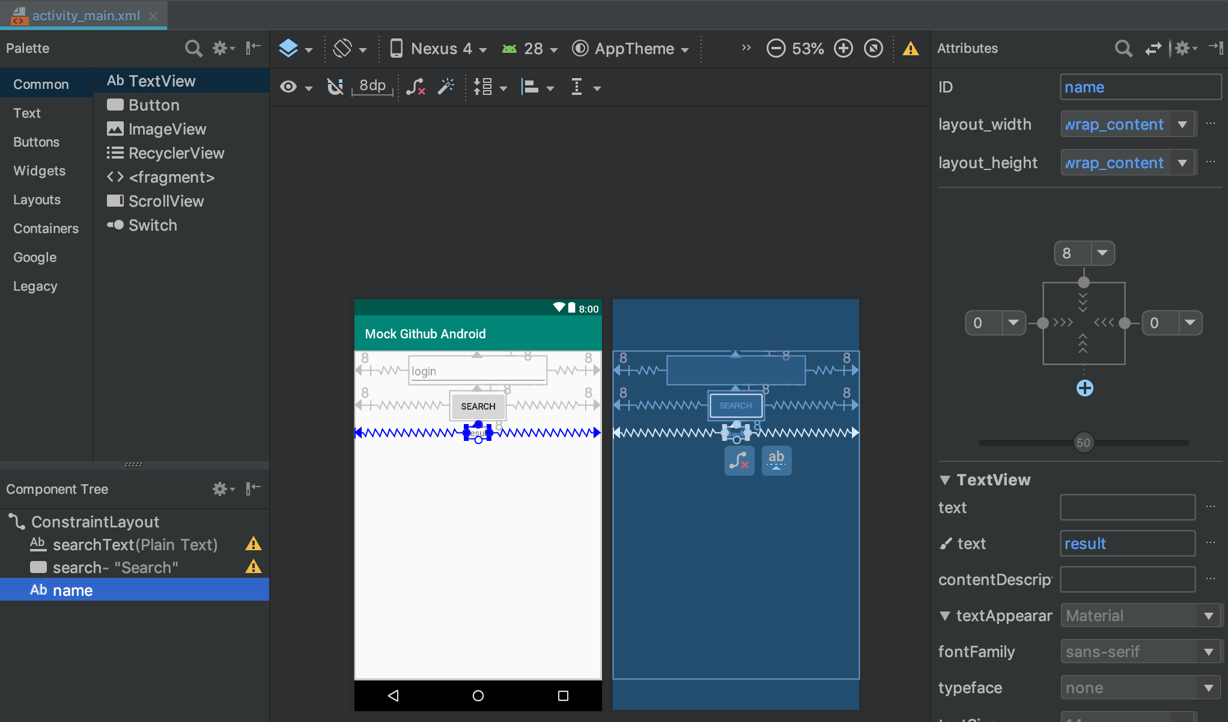This screenshot has height=722, width=1228.
Task: Open the Nexus 4 device dropdown
Action: (438, 49)
